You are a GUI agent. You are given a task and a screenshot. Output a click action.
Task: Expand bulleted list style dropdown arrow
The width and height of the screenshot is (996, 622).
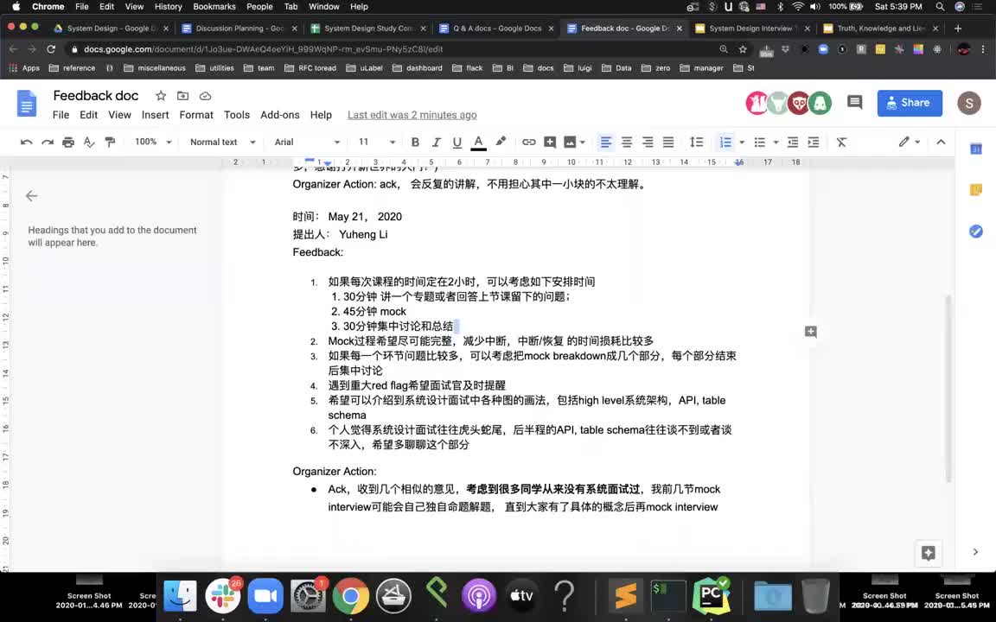point(776,143)
